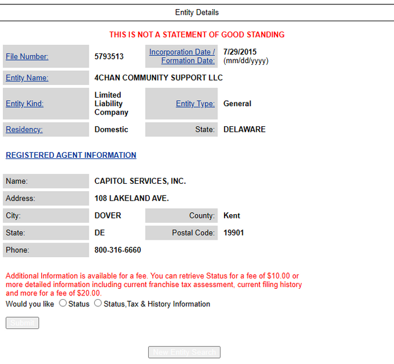Click the Residency link

tap(24, 130)
